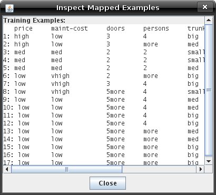
Task: Click the Close button
Action: [x=107, y=183]
